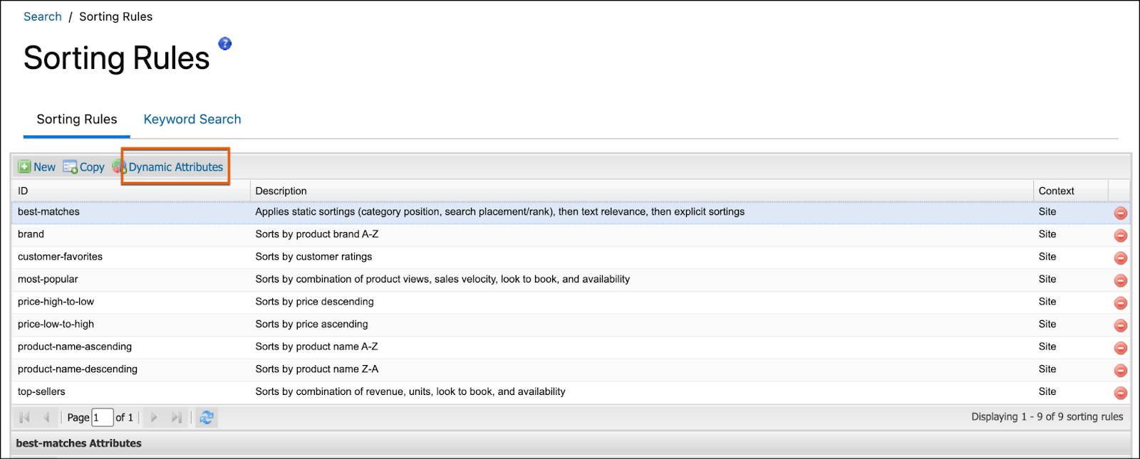Select the top-sellers rule ID
Viewport: 1140px width, 459px height.
coord(41,391)
